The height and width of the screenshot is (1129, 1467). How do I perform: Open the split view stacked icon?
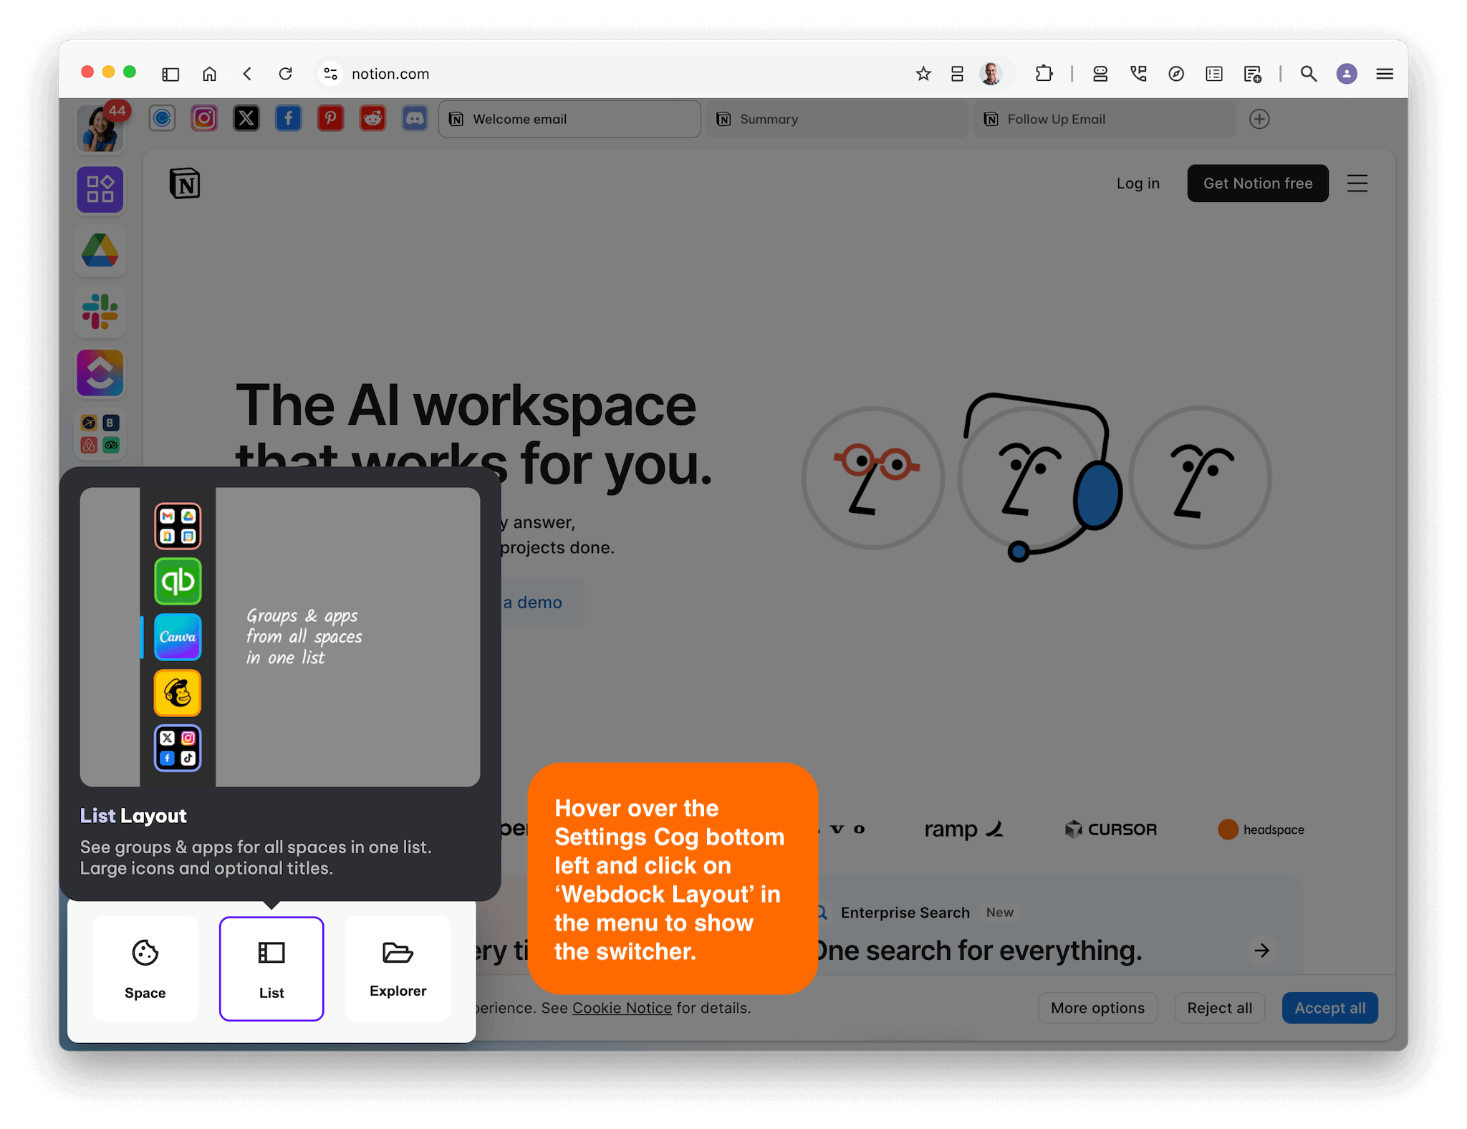(957, 74)
